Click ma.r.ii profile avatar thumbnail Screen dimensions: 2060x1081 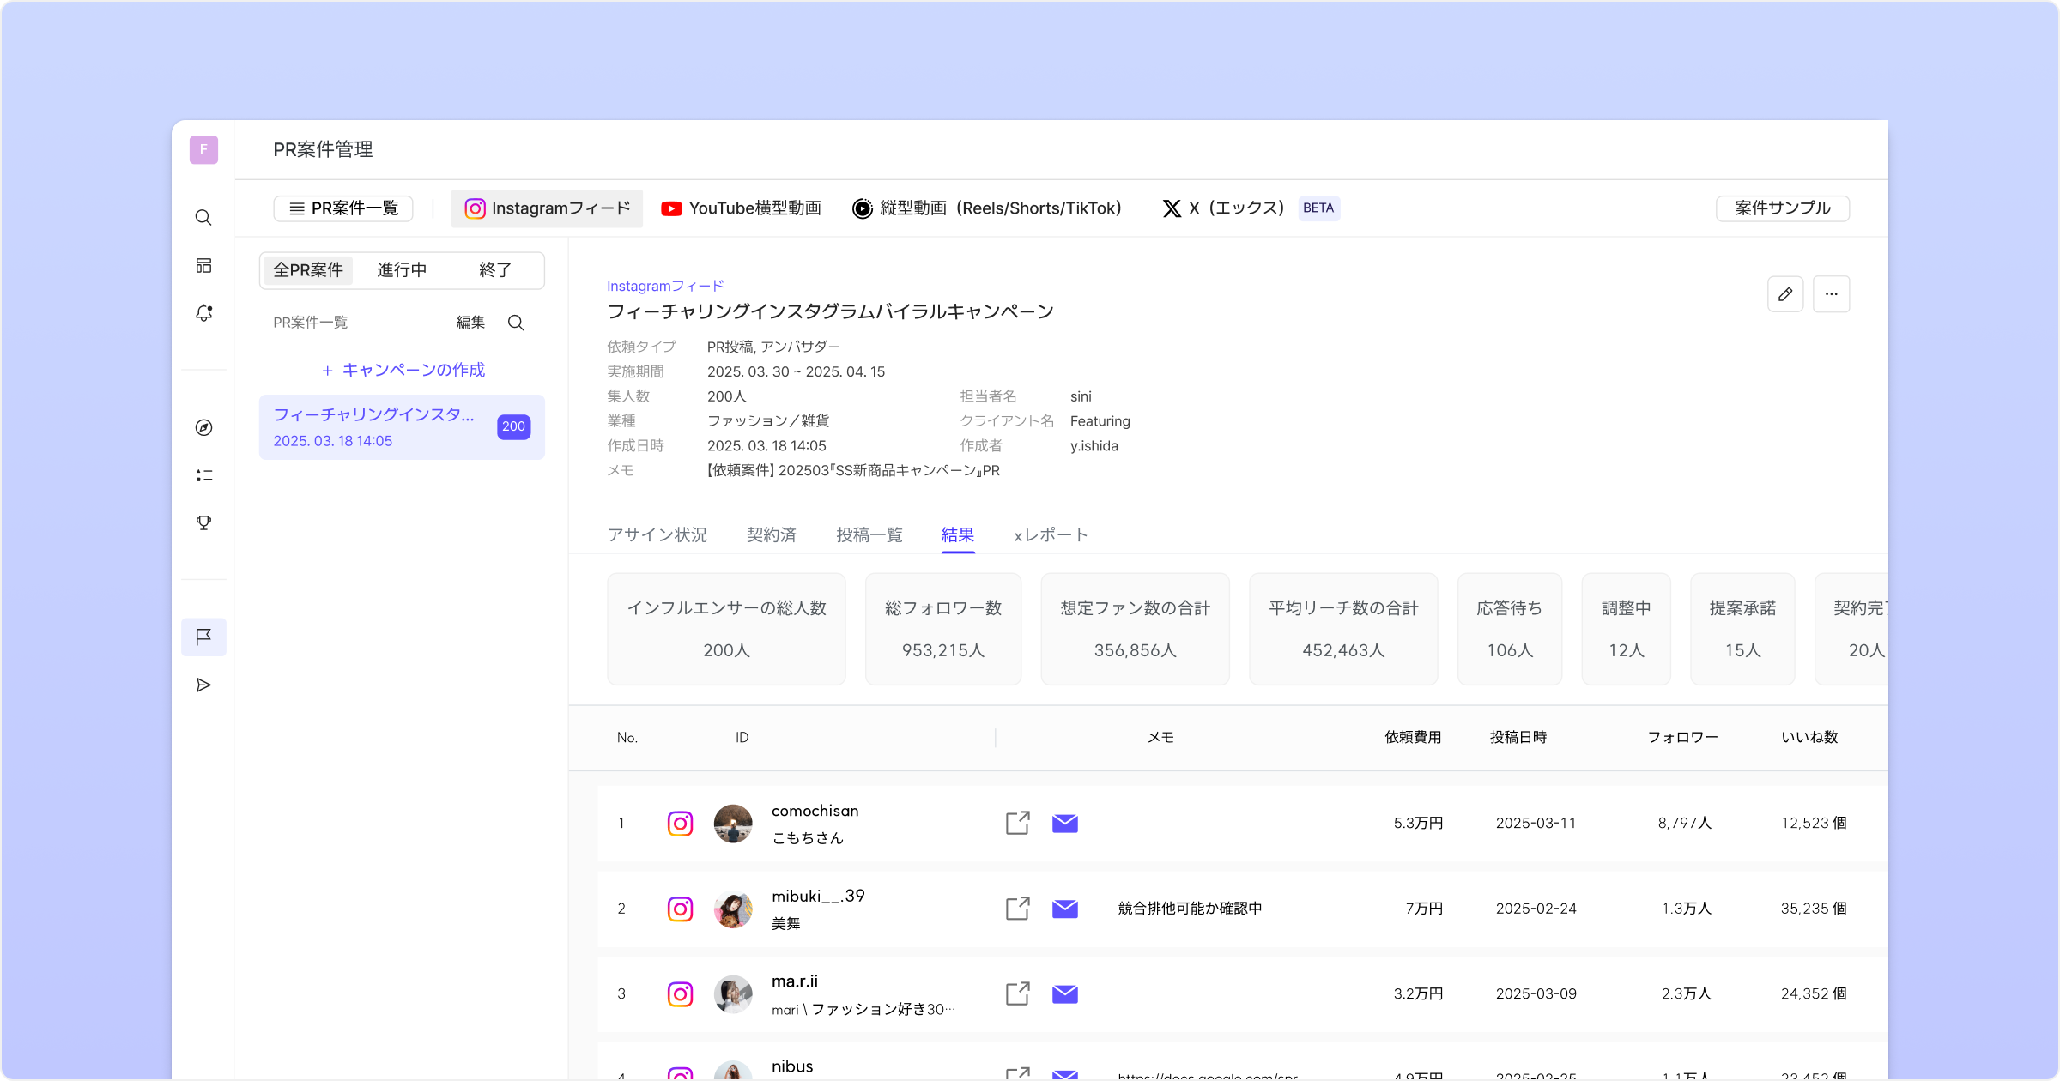(x=733, y=993)
